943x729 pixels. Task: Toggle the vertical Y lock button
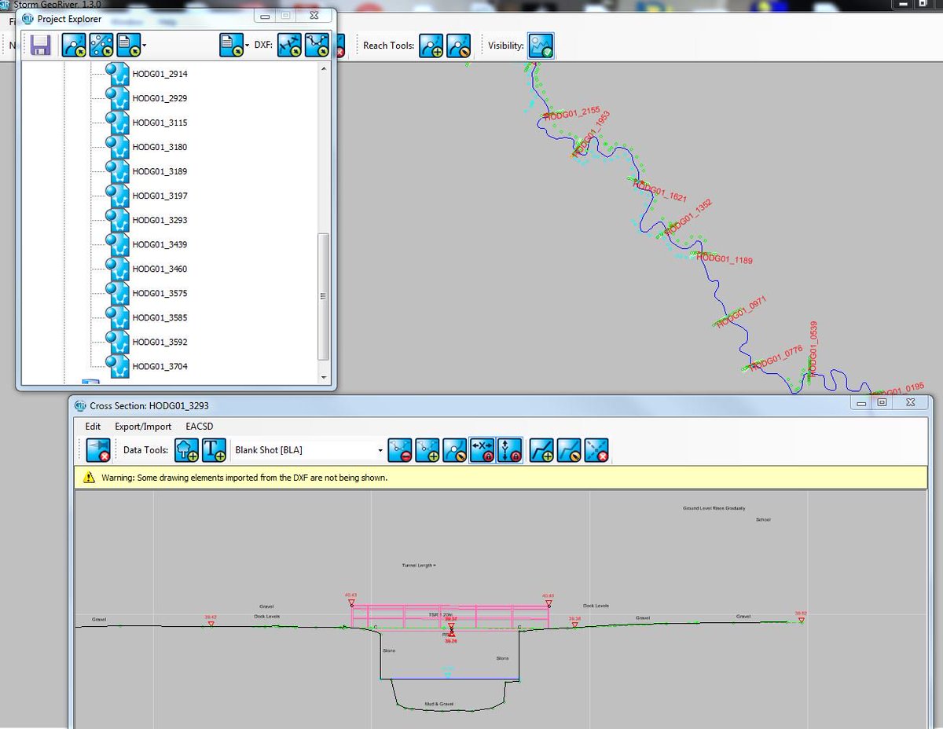click(509, 450)
